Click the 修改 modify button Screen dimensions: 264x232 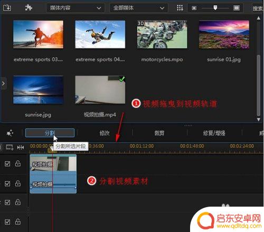pos(105,133)
